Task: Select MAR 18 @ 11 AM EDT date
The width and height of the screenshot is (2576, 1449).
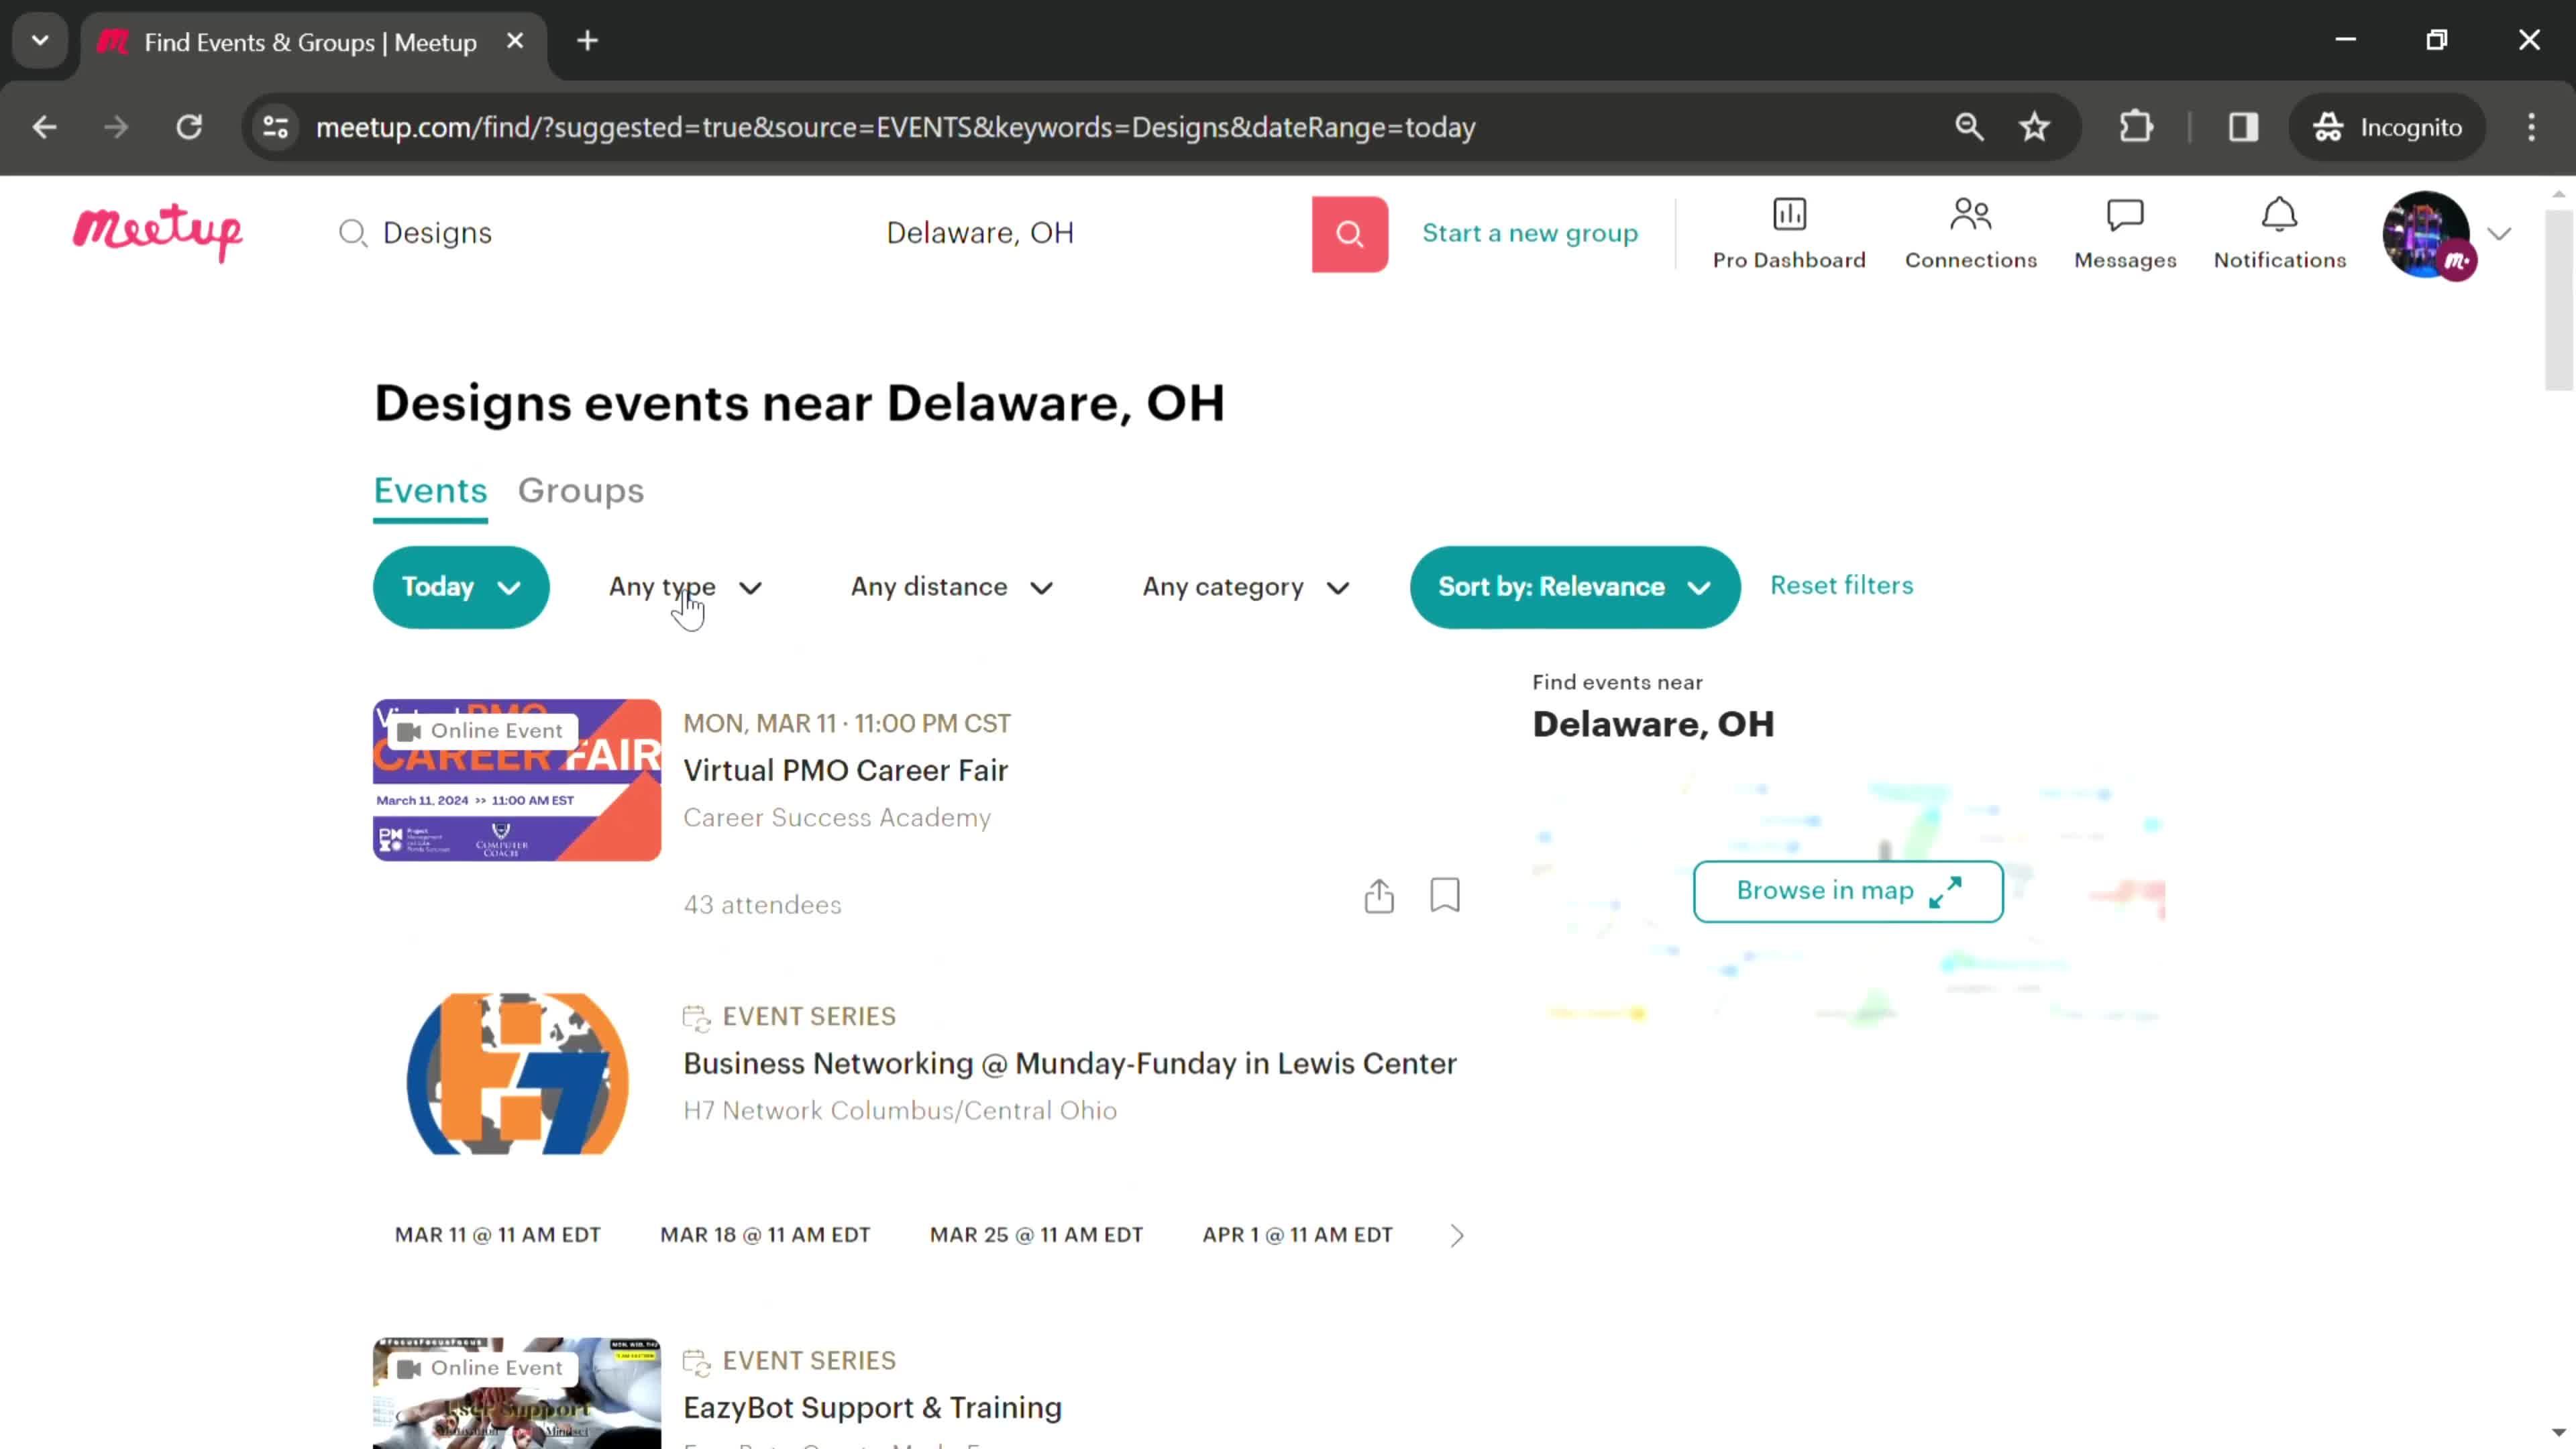Action: [x=765, y=1235]
